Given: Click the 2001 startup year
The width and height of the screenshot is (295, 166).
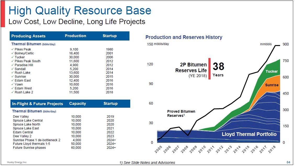Looking at the screenshot, I should (110, 53).
